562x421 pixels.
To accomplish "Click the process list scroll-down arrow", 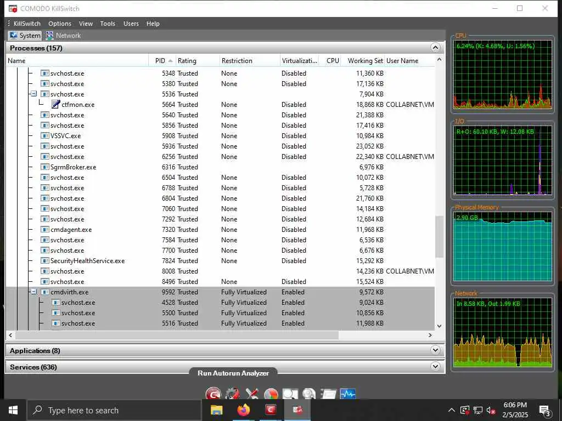I will pos(440,326).
